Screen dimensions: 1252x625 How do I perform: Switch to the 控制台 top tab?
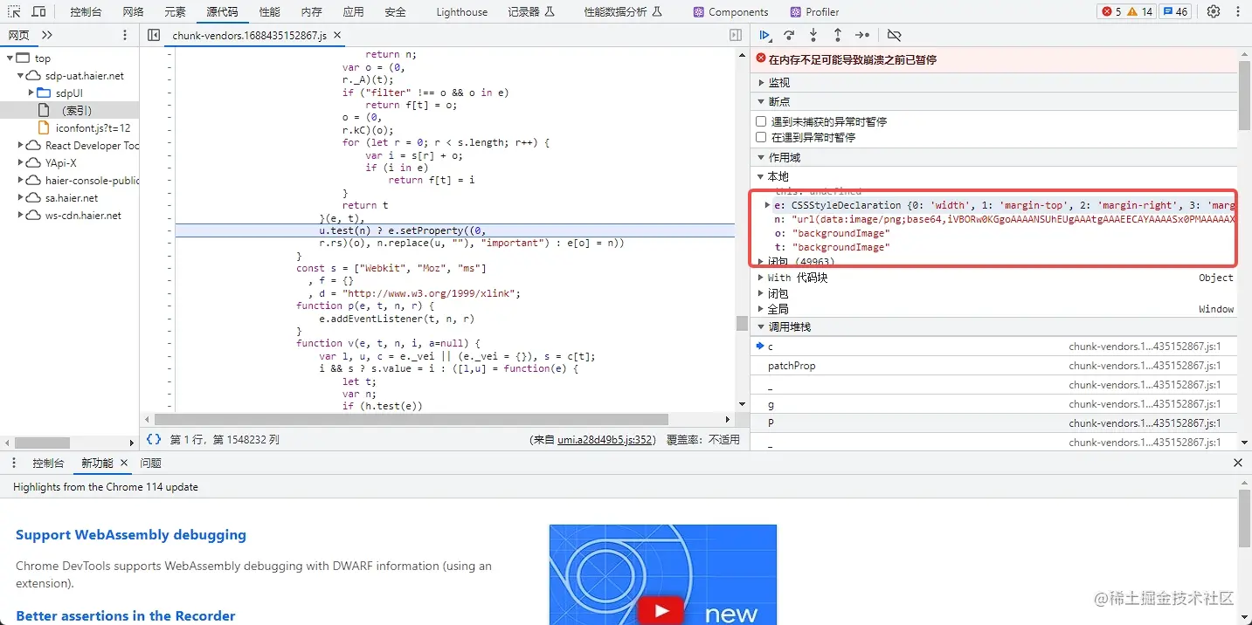[86, 11]
